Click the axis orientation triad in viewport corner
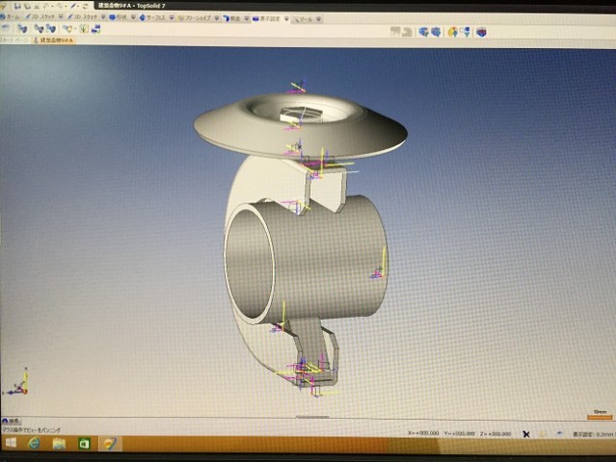 click(x=16, y=381)
